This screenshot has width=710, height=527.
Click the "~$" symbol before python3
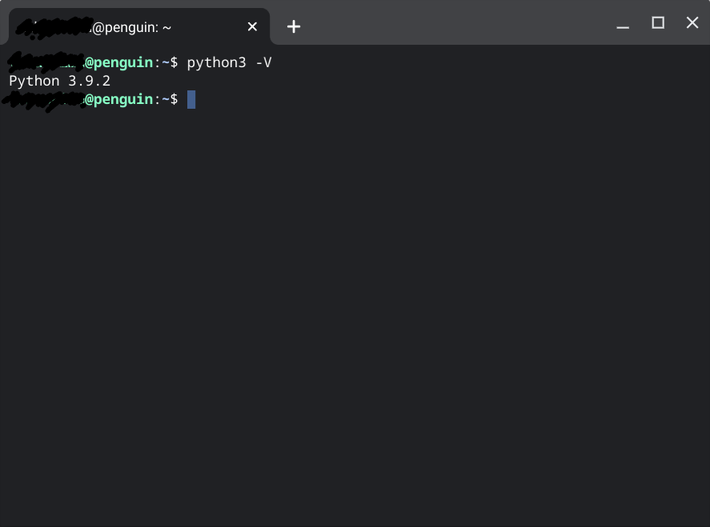pos(170,62)
